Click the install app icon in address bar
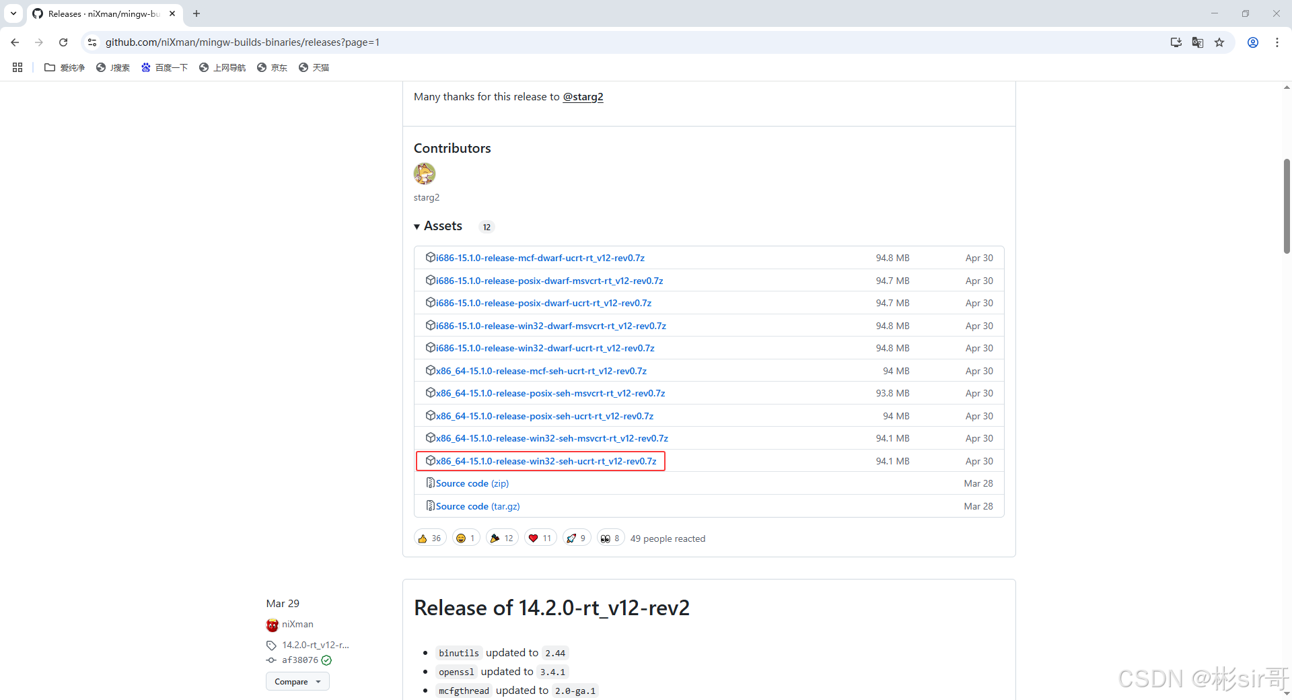Image resolution: width=1292 pixels, height=700 pixels. pyautogui.click(x=1176, y=42)
